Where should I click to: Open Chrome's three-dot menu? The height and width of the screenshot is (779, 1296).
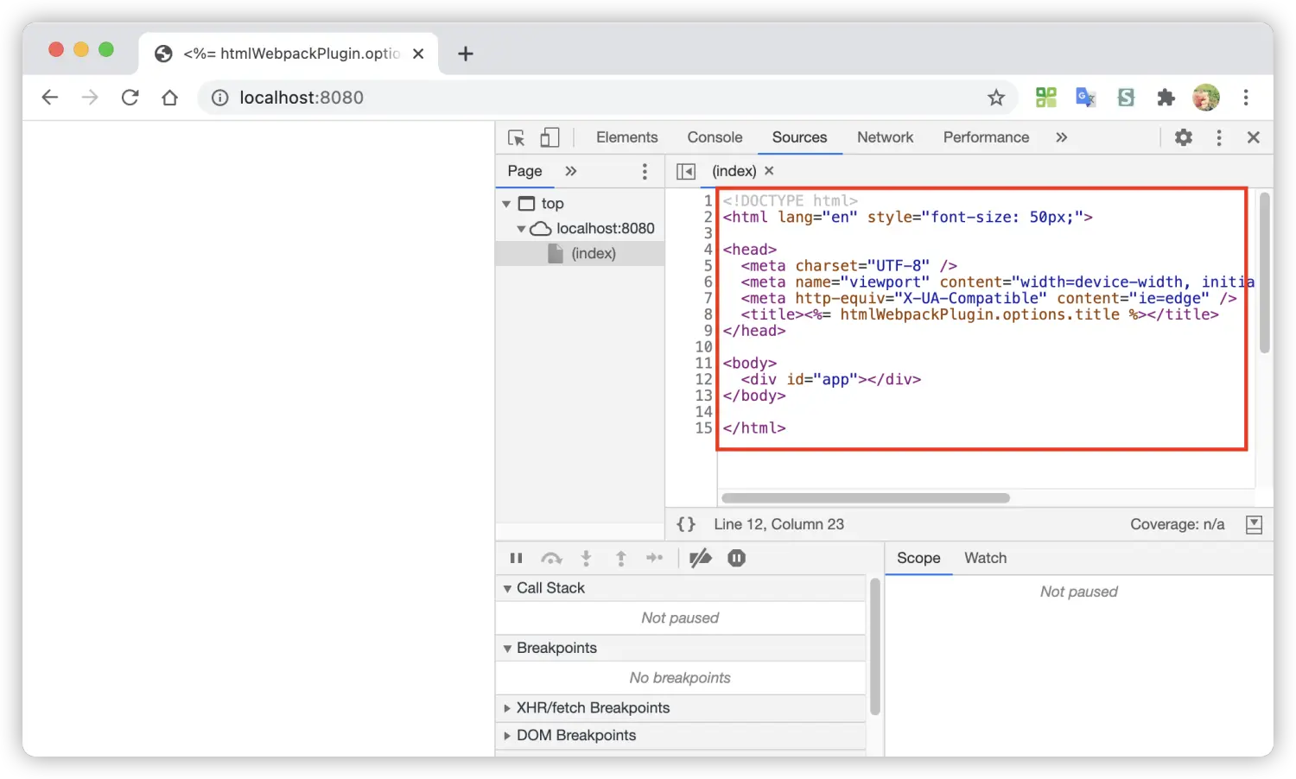(1246, 98)
